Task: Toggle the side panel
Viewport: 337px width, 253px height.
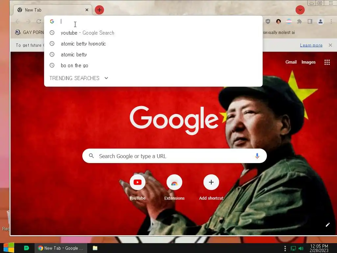Action: point(310,21)
